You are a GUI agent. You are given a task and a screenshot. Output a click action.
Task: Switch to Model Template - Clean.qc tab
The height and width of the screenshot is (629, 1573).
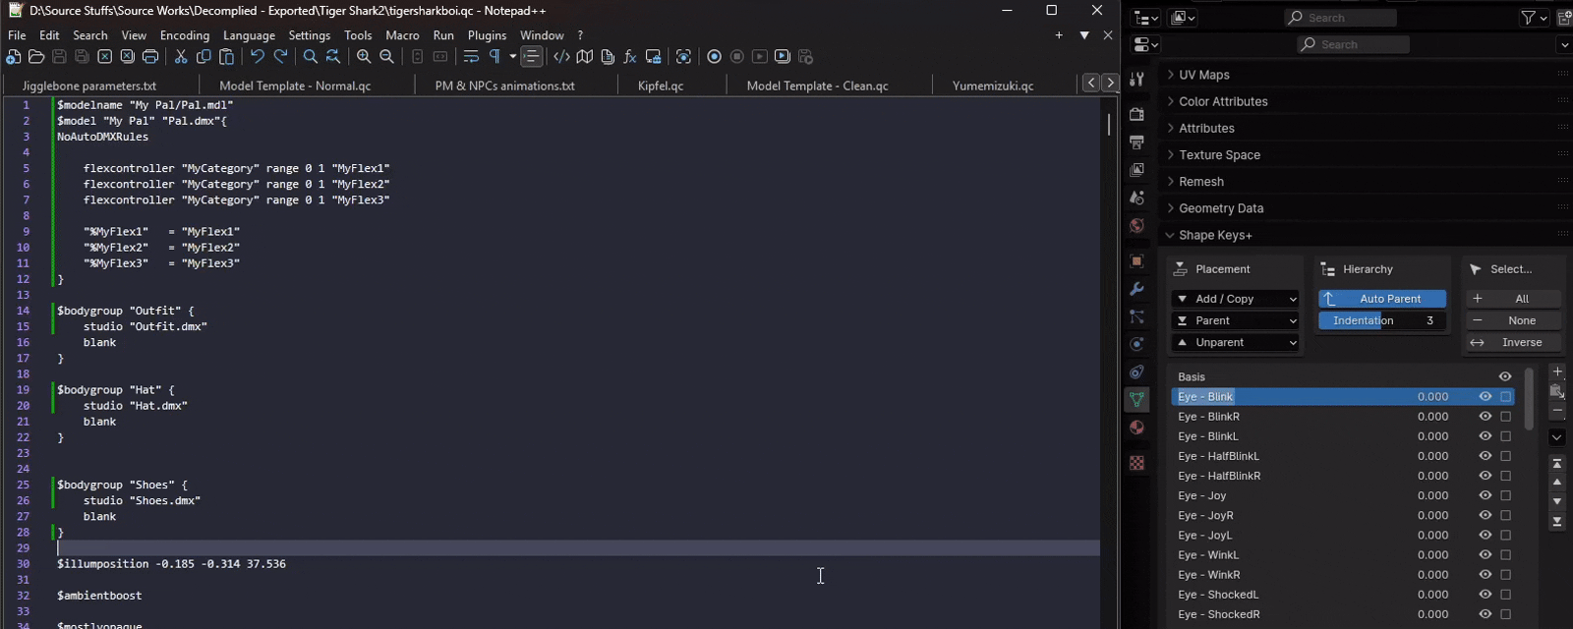[817, 86]
